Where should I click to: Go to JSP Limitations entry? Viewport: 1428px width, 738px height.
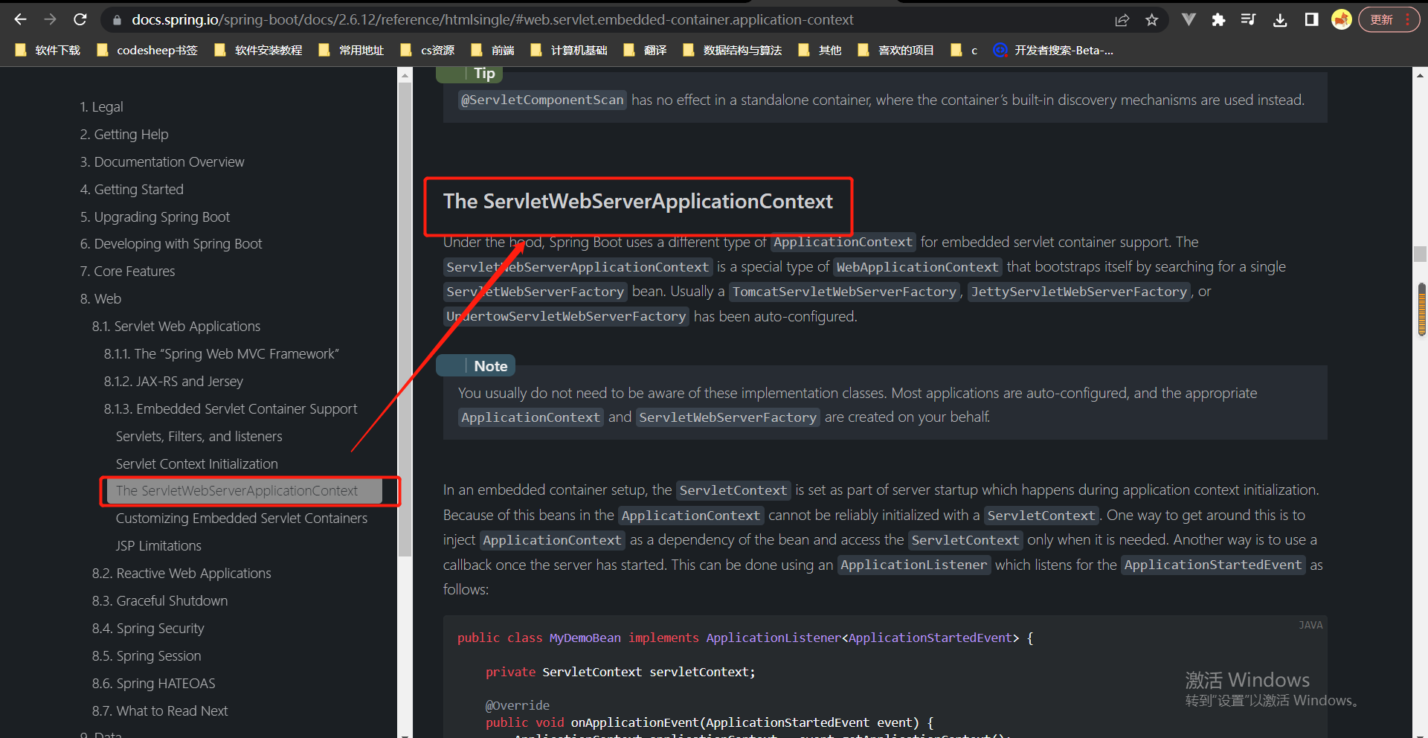(x=158, y=546)
